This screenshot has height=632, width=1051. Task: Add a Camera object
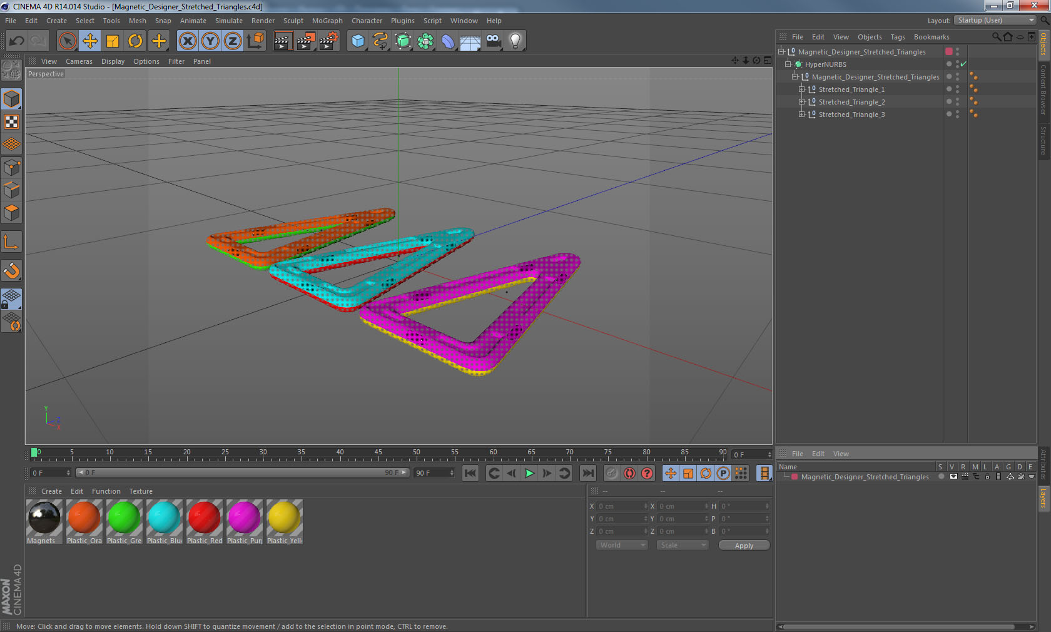pos(493,41)
